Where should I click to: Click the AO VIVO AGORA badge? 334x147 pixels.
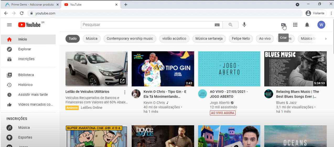[223, 113]
